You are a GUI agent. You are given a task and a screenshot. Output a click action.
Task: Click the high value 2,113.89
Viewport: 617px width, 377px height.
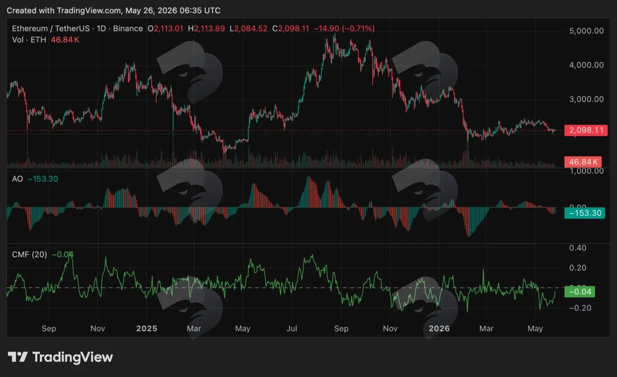(210, 29)
